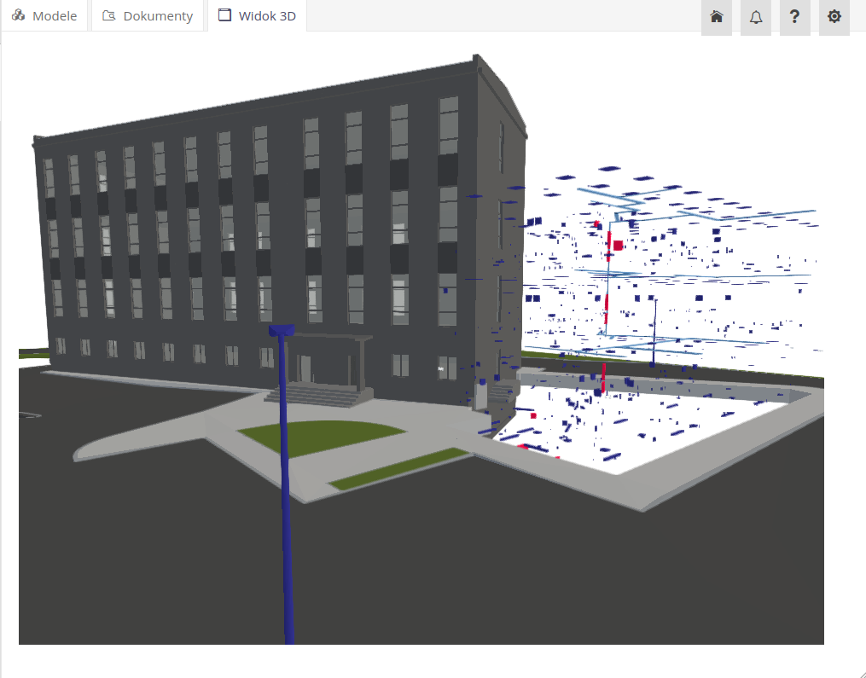Click the Home icon button
This screenshot has height=678, width=866.
click(717, 17)
